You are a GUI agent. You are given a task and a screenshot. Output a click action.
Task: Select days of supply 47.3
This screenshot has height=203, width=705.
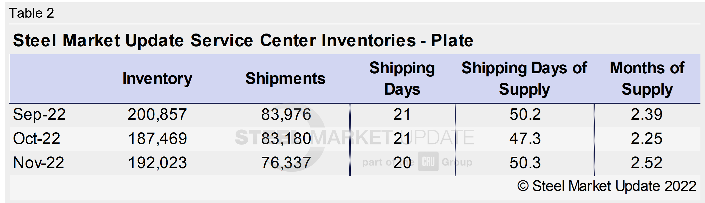tap(525, 138)
